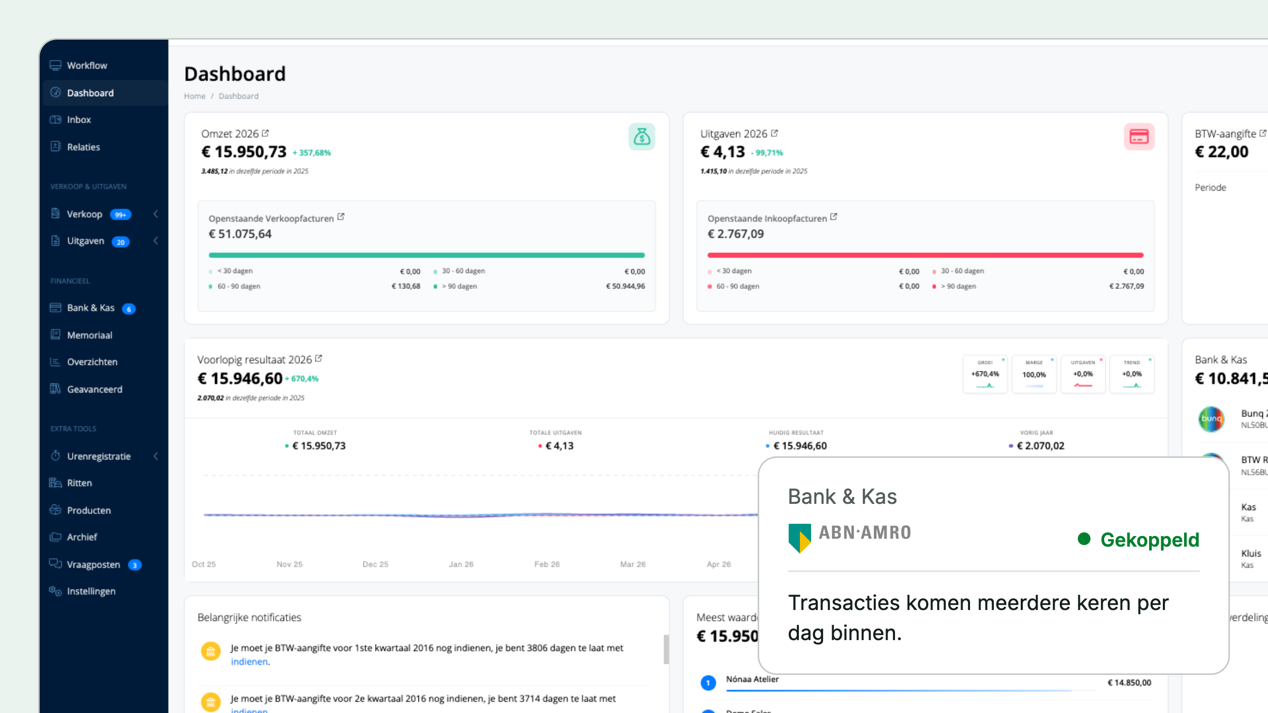Click the > 90 dagen € 50.944,96 amount

tap(626, 286)
